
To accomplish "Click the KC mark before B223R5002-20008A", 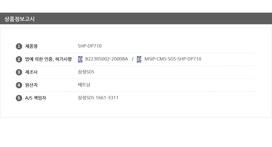I will coord(80,59).
